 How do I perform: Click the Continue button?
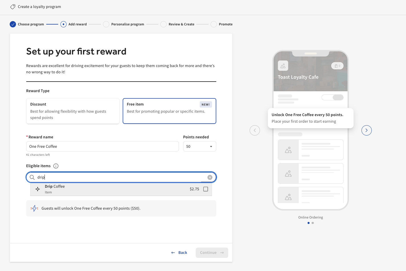tap(212, 252)
